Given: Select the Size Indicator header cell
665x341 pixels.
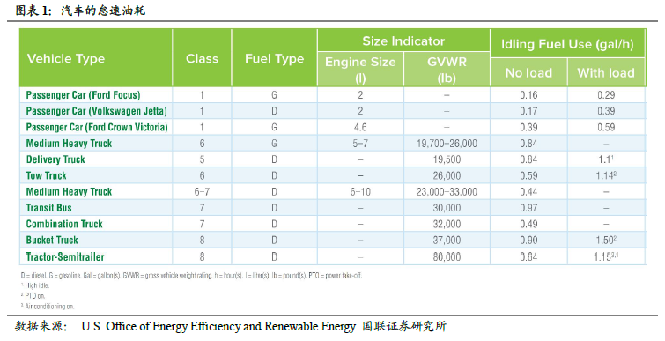Looking at the screenshot, I should [x=403, y=41].
